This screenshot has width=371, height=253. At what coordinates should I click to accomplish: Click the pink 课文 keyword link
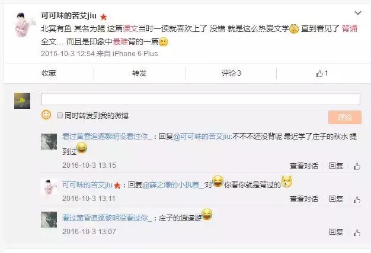click(x=130, y=28)
